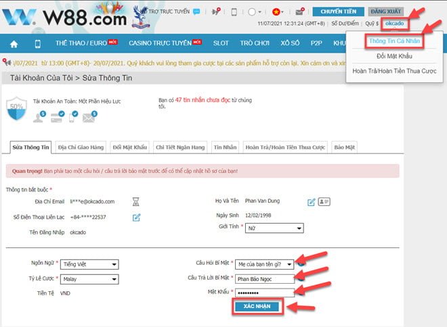Open the Tỷ Lệ Cược dropdown
Screen dimensions: 447x327
point(89,279)
